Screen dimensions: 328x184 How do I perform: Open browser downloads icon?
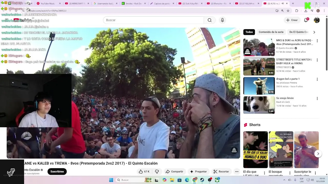(x=306, y=11)
